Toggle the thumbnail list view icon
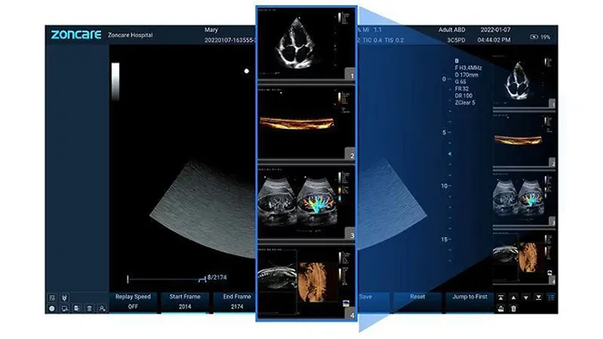This screenshot has height=339, width=603. (x=553, y=297)
